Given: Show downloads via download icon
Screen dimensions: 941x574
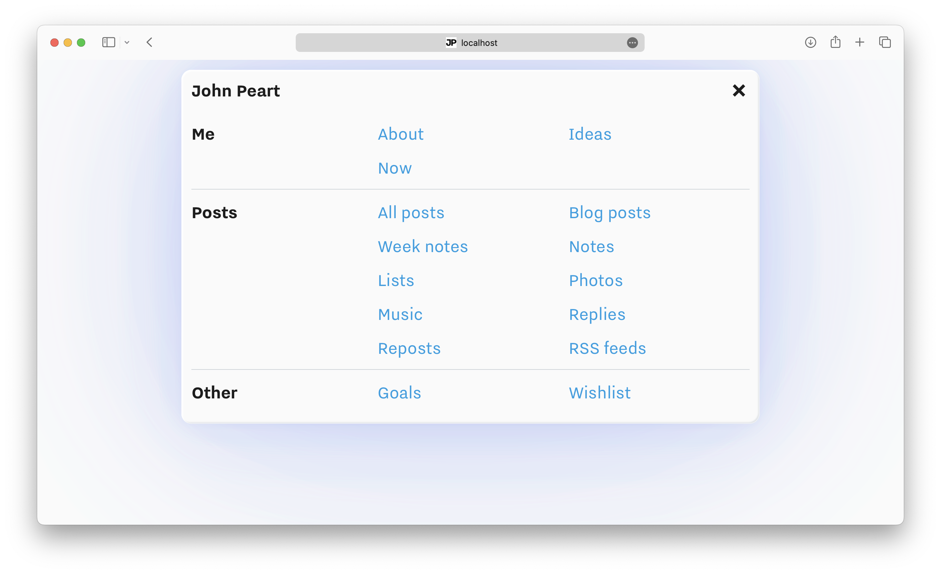Looking at the screenshot, I should (810, 43).
